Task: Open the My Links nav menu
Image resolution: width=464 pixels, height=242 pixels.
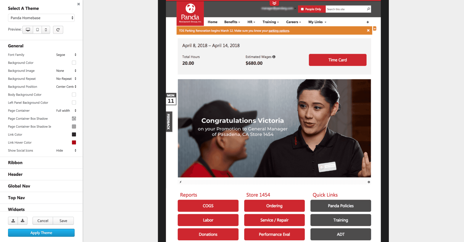Action: coord(317,22)
